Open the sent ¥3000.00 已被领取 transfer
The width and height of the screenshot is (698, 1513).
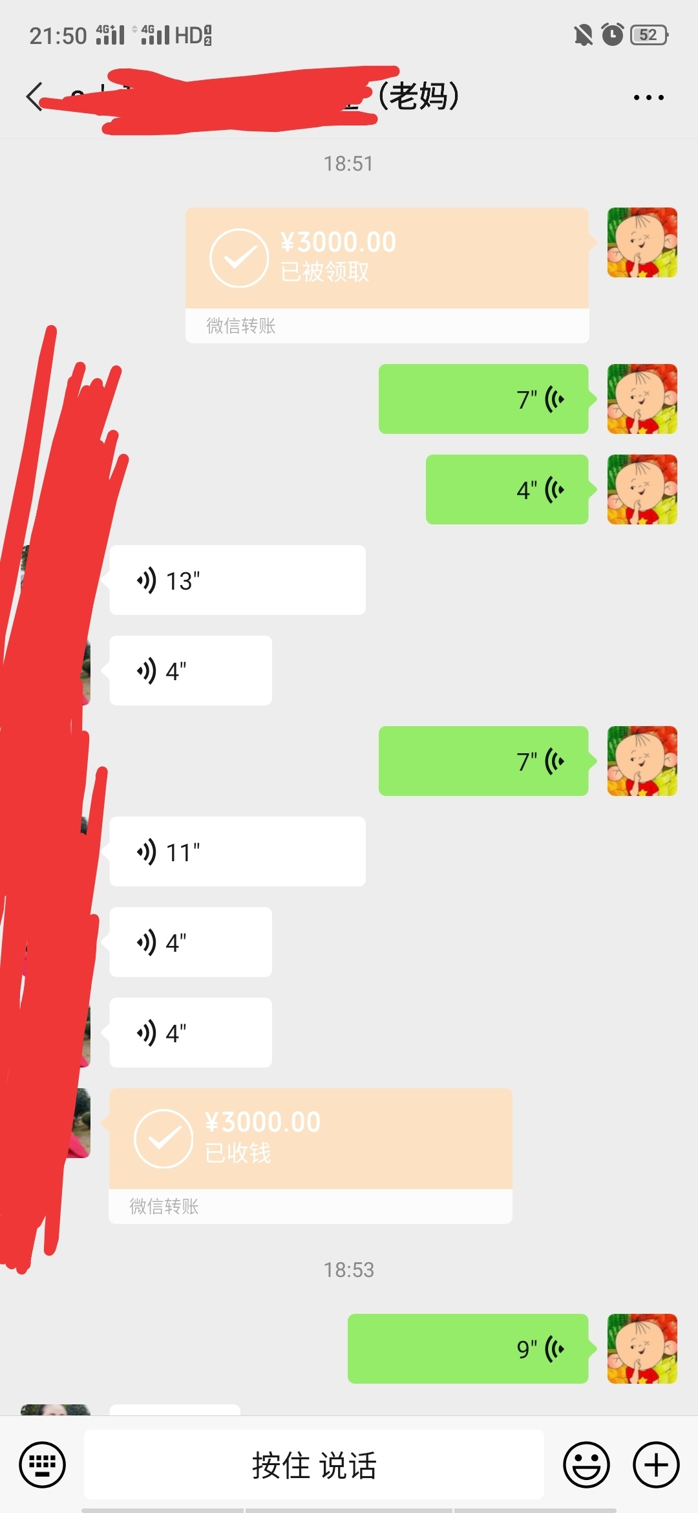(387, 275)
